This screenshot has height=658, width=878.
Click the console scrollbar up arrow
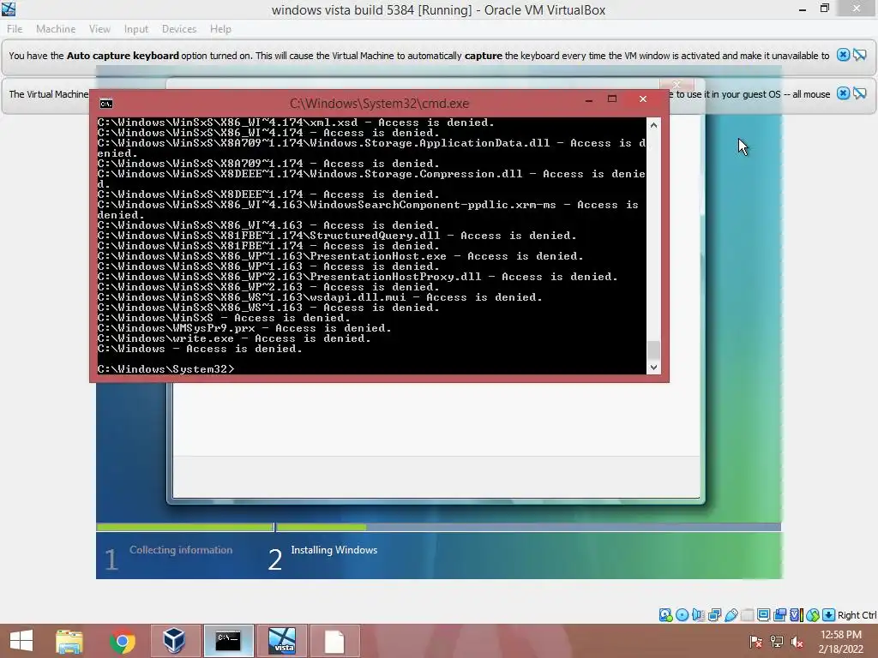653,125
